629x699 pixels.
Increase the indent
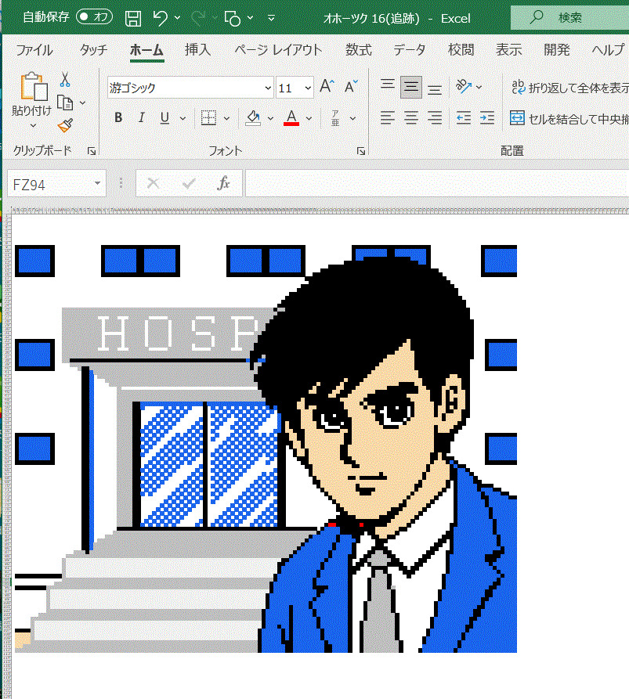click(487, 118)
